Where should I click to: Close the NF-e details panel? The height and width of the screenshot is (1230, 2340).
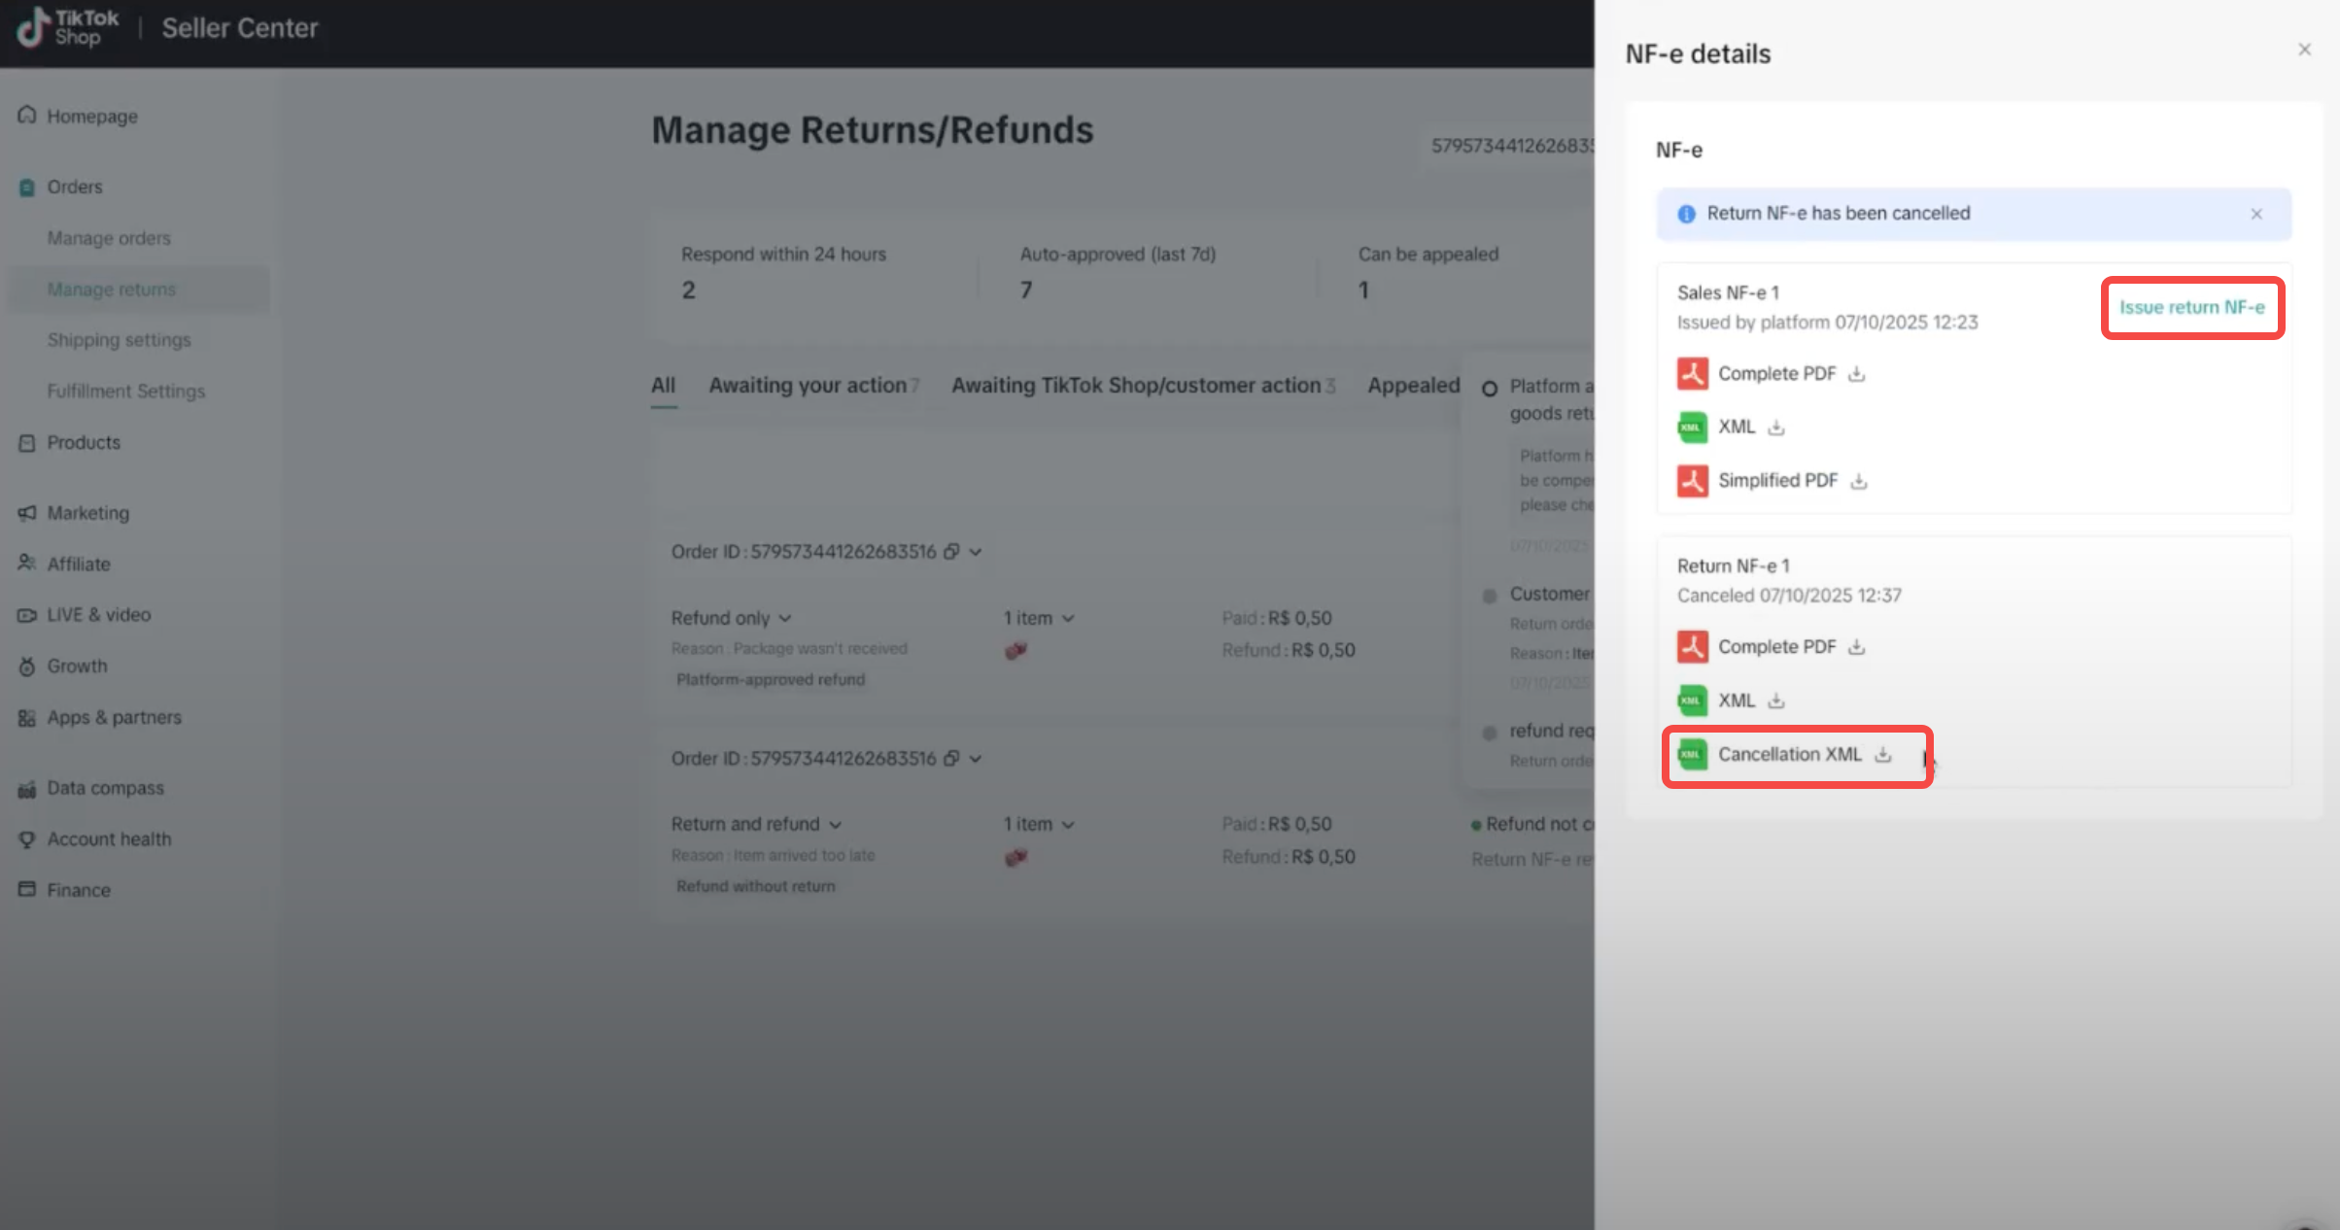[x=2304, y=50]
